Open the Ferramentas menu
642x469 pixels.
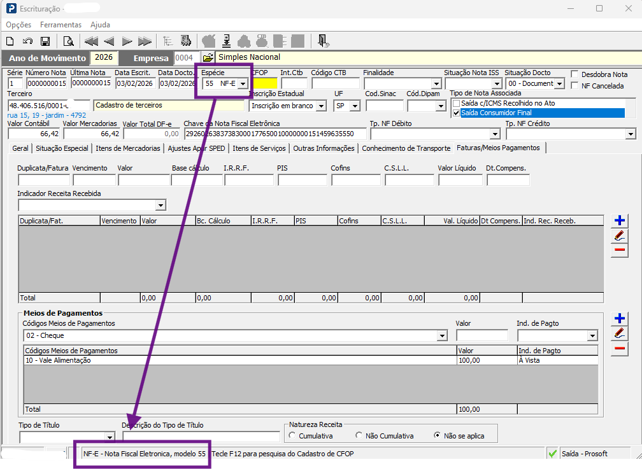61,25
